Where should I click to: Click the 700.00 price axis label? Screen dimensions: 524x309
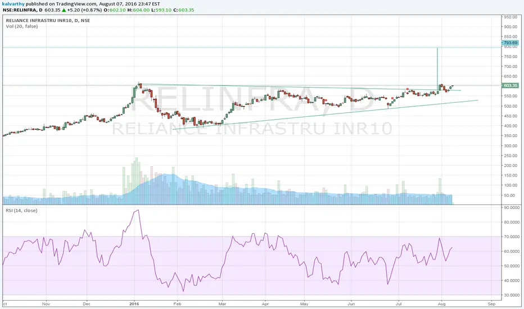(x=511, y=66)
